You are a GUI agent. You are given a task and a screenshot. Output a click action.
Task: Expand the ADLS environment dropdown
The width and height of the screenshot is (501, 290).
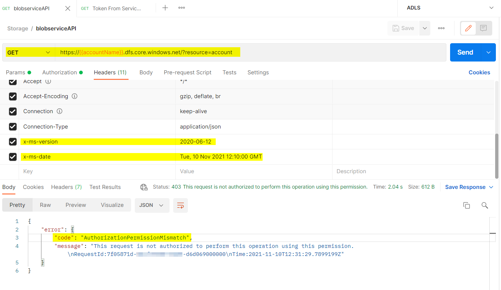click(491, 8)
